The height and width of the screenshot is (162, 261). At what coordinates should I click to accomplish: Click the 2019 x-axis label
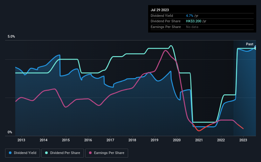155,140
